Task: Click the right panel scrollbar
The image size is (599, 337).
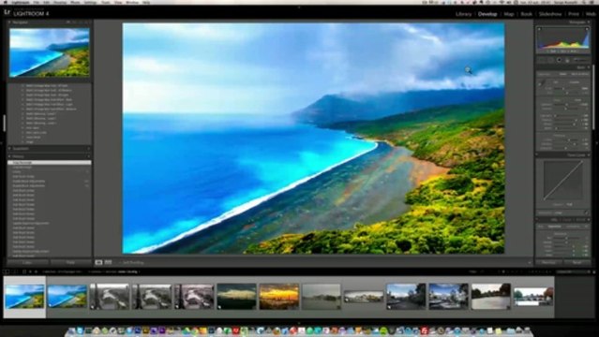Action: (593, 97)
